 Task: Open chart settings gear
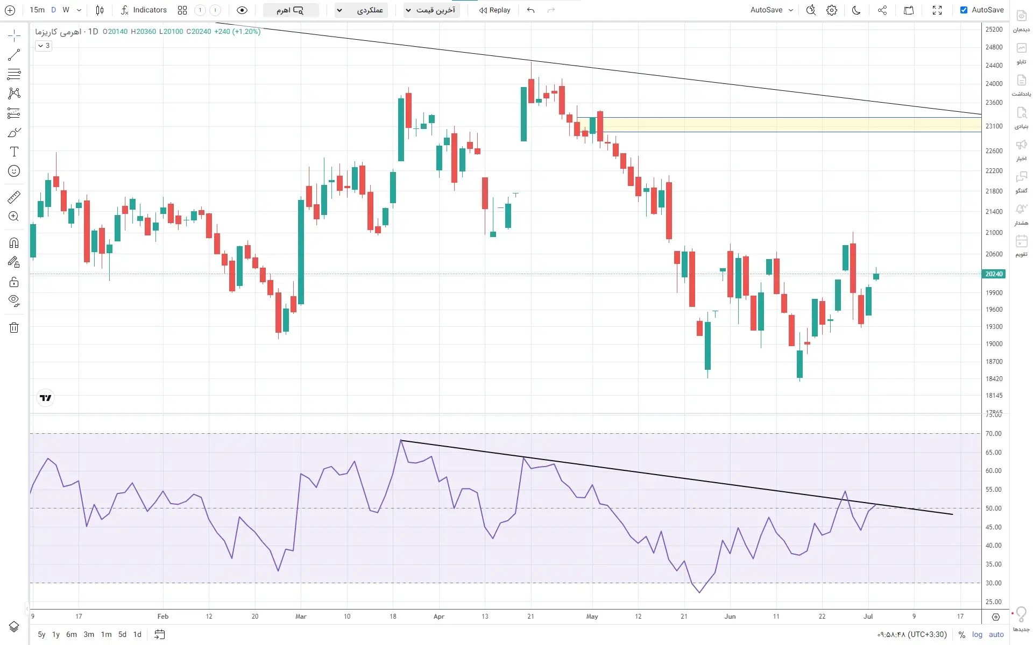(832, 10)
